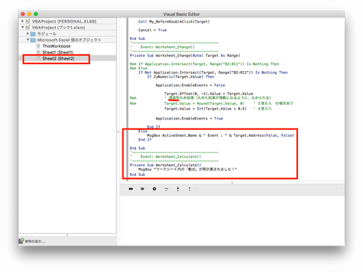Click the Step Over debug icon
Screen dimensions: 363x272
[x=166, y=189]
